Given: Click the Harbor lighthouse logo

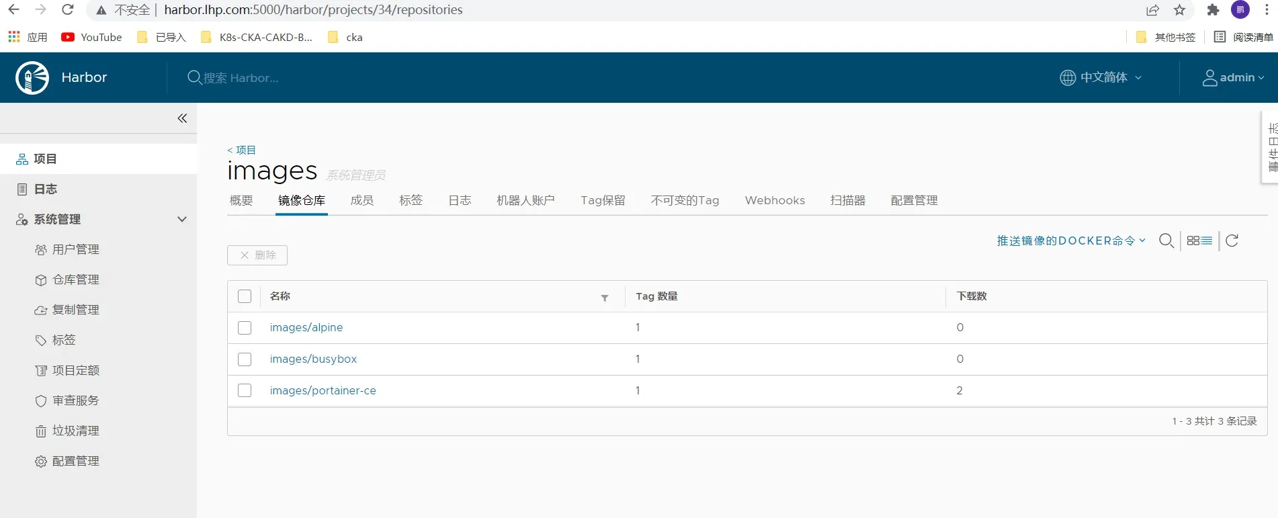Looking at the screenshot, I should click(32, 78).
